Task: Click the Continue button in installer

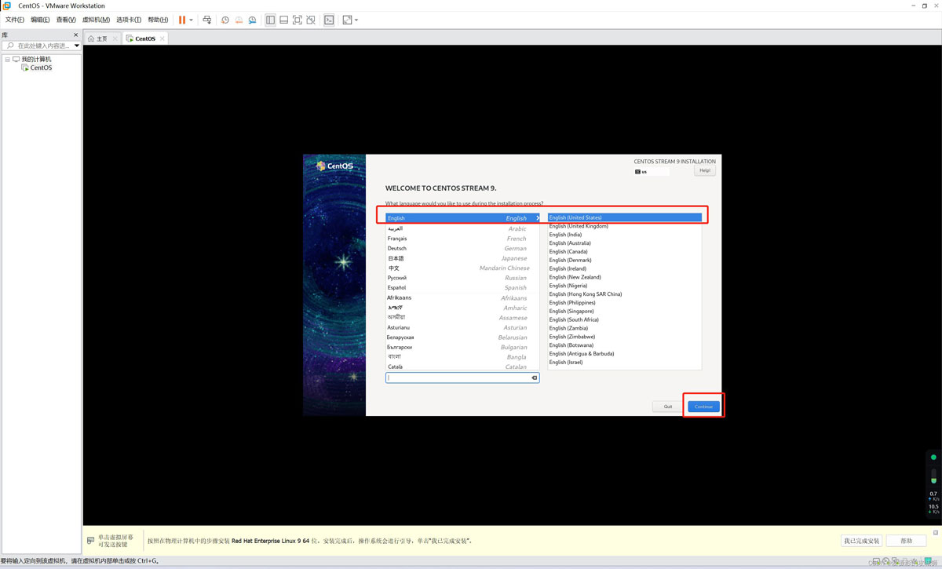Action: point(703,407)
